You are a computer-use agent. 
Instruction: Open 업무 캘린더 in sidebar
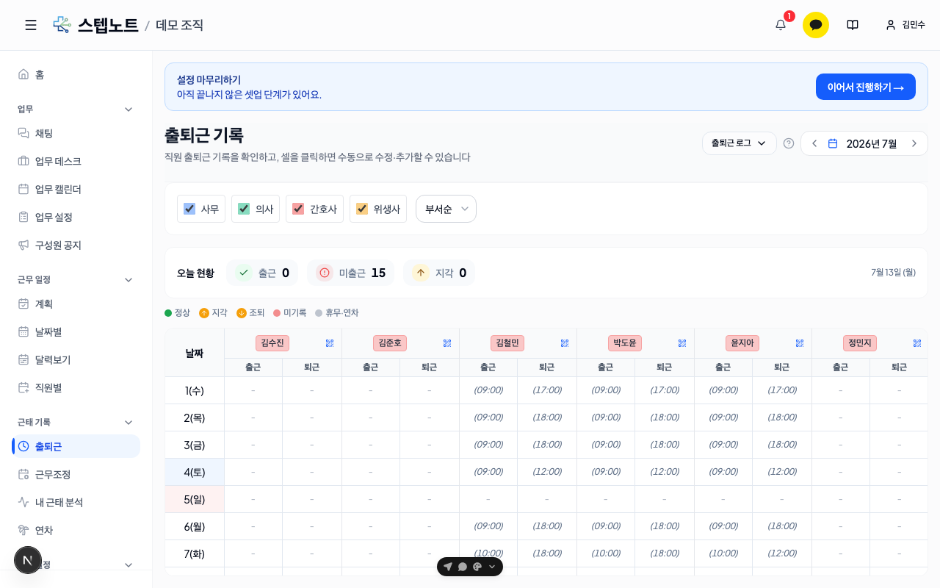[x=76, y=190]
